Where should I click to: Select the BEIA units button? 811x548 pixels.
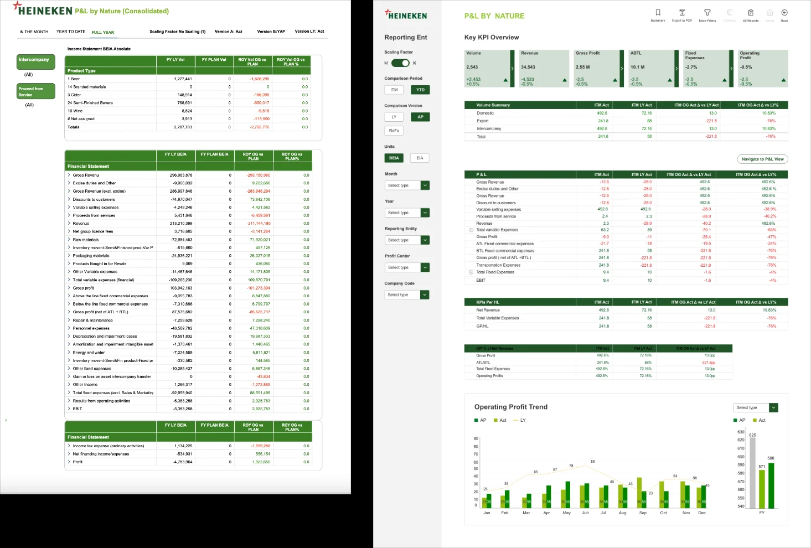(394, 158)
